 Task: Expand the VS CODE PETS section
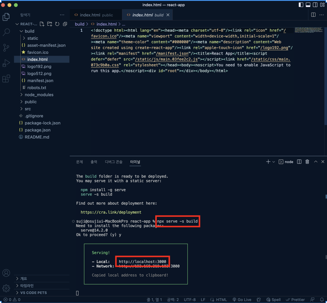pyautogui.click(x=42, y=293)
